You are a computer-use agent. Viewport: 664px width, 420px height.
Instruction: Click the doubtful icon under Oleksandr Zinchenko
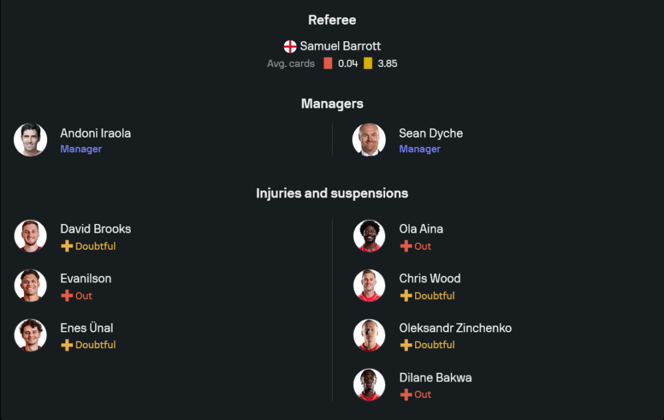[406, 345]
